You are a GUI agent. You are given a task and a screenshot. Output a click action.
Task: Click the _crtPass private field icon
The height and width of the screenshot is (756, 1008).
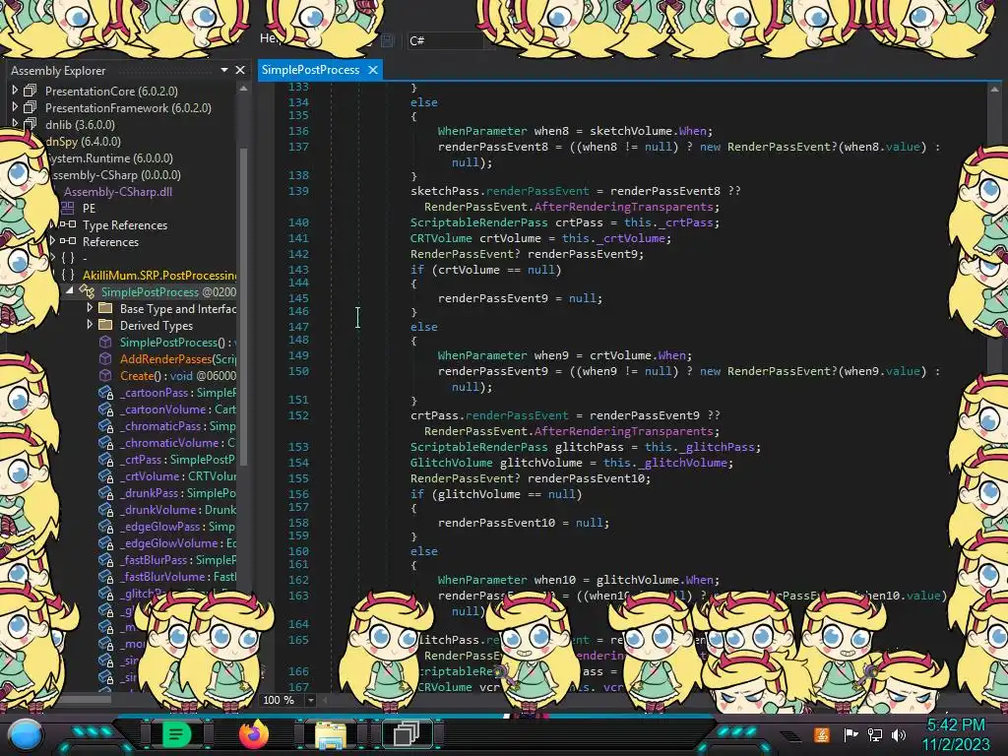point(106,459)
